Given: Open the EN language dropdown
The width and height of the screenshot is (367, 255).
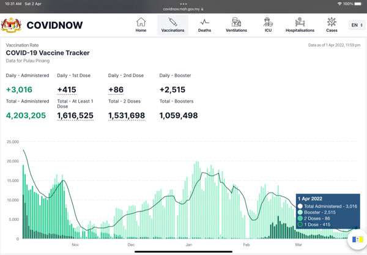Looking at the screenshot, I should coord(357,25).
